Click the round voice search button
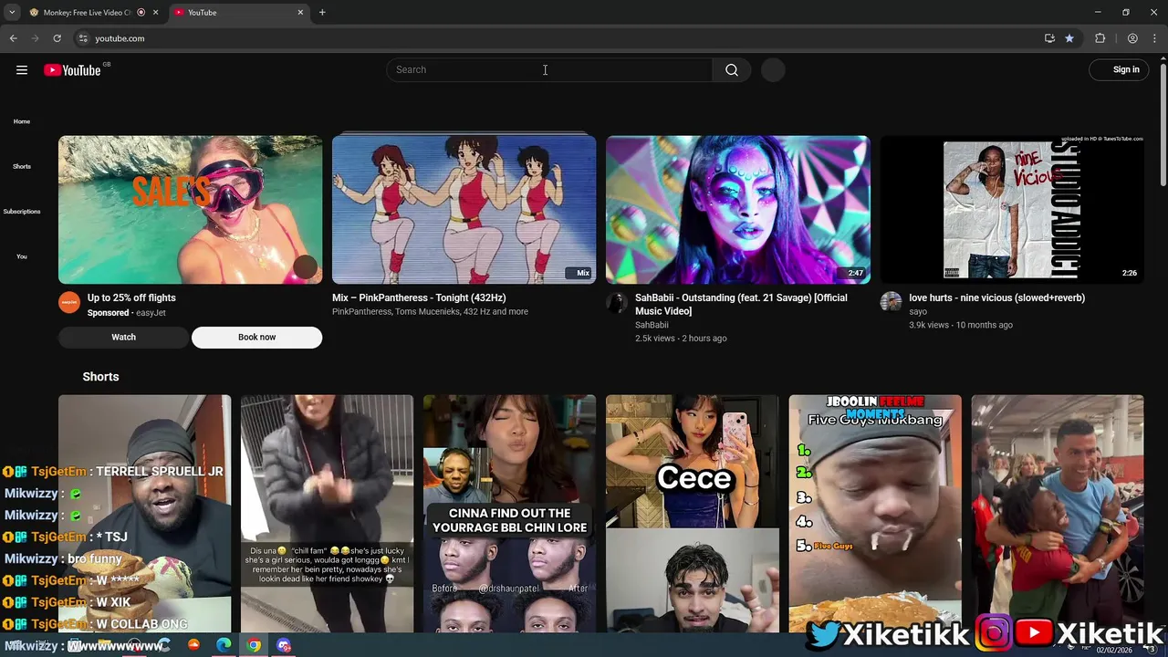Image resolution: width=1168 pixels, height=657 pixels. click(773, 70)
